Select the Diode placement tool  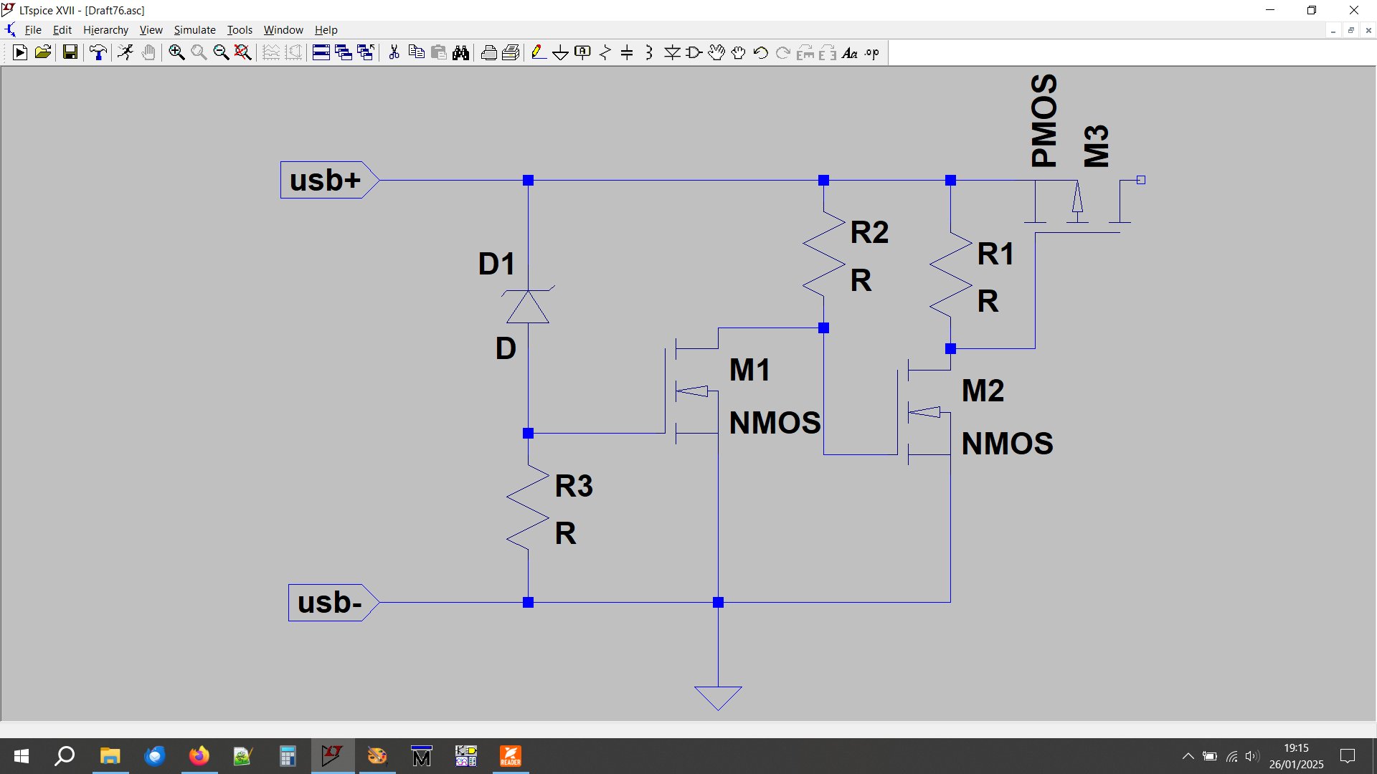pos(672,52)
